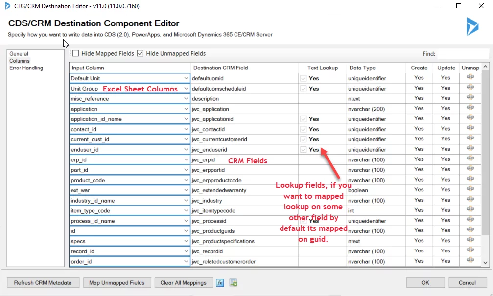Toggle Text Lookup for jwc_contactid
Screen dimensions: 493x296
(x=303, y=129)
